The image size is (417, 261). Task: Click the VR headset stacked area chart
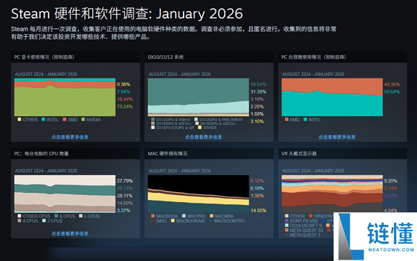point(332,194)
